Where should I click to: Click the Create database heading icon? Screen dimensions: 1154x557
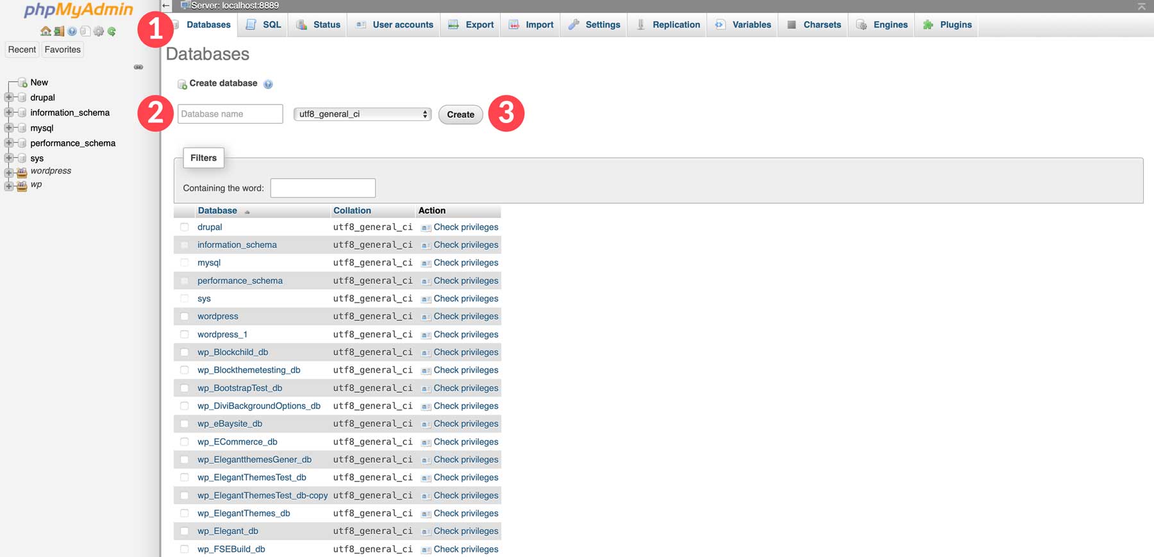[x=182, y=84]
